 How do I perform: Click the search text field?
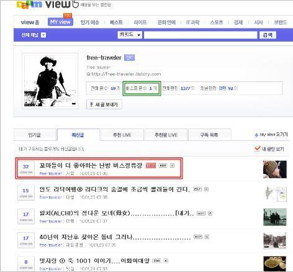201,35
